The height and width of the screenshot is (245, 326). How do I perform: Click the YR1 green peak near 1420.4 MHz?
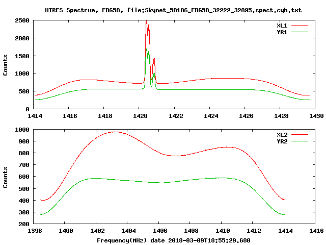[146, 49]
